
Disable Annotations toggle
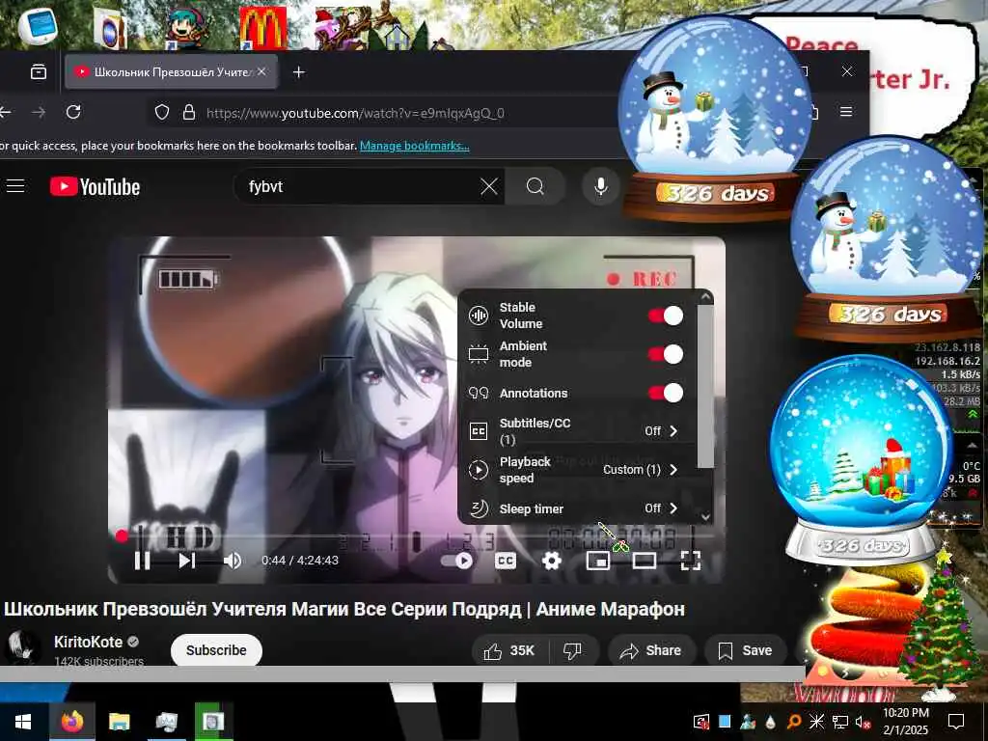(666, 394)
